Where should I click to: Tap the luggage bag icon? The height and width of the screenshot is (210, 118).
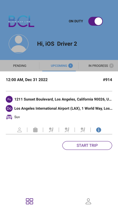(35, 130)
